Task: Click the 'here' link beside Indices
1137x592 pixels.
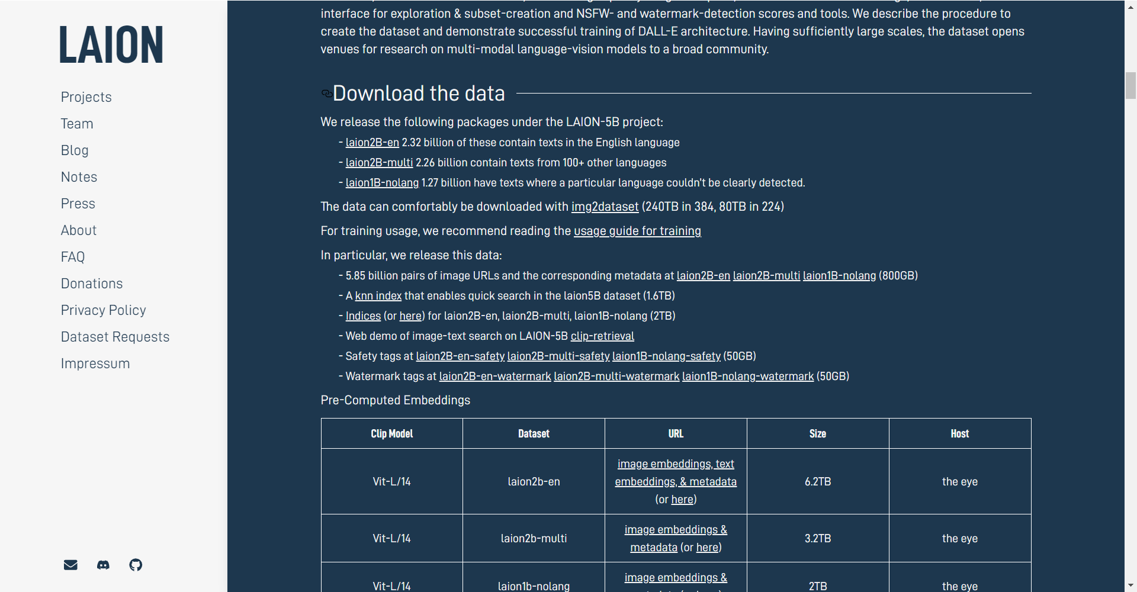Action: point(410,316)
